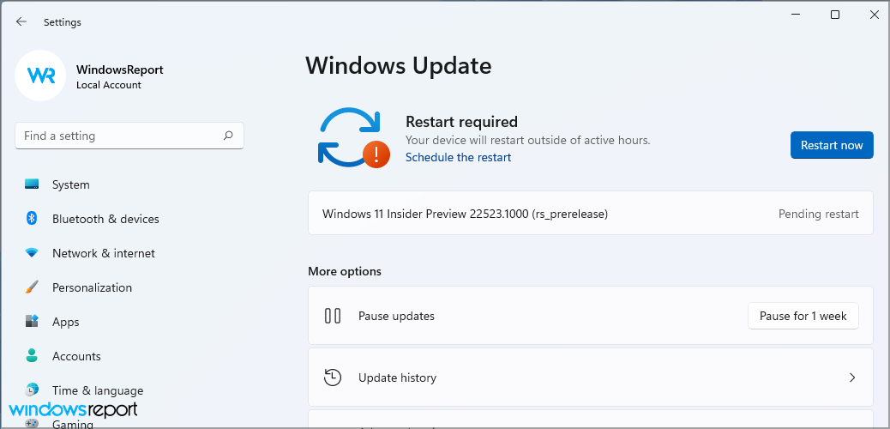Viewport: 890px width, 429px height.
Task: Click the Local Account label
Action: coord(108,85)
